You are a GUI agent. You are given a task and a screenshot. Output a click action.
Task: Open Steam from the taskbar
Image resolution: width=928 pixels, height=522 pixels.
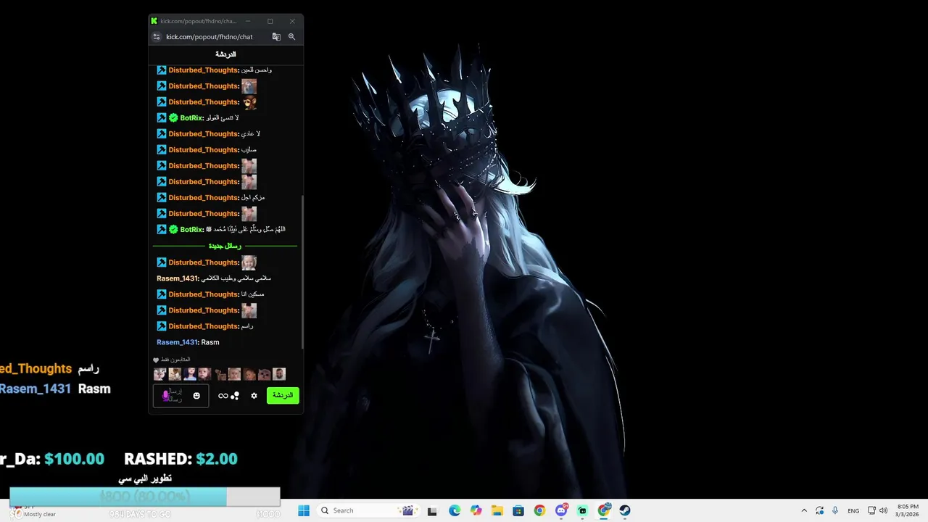click(625, 510)
